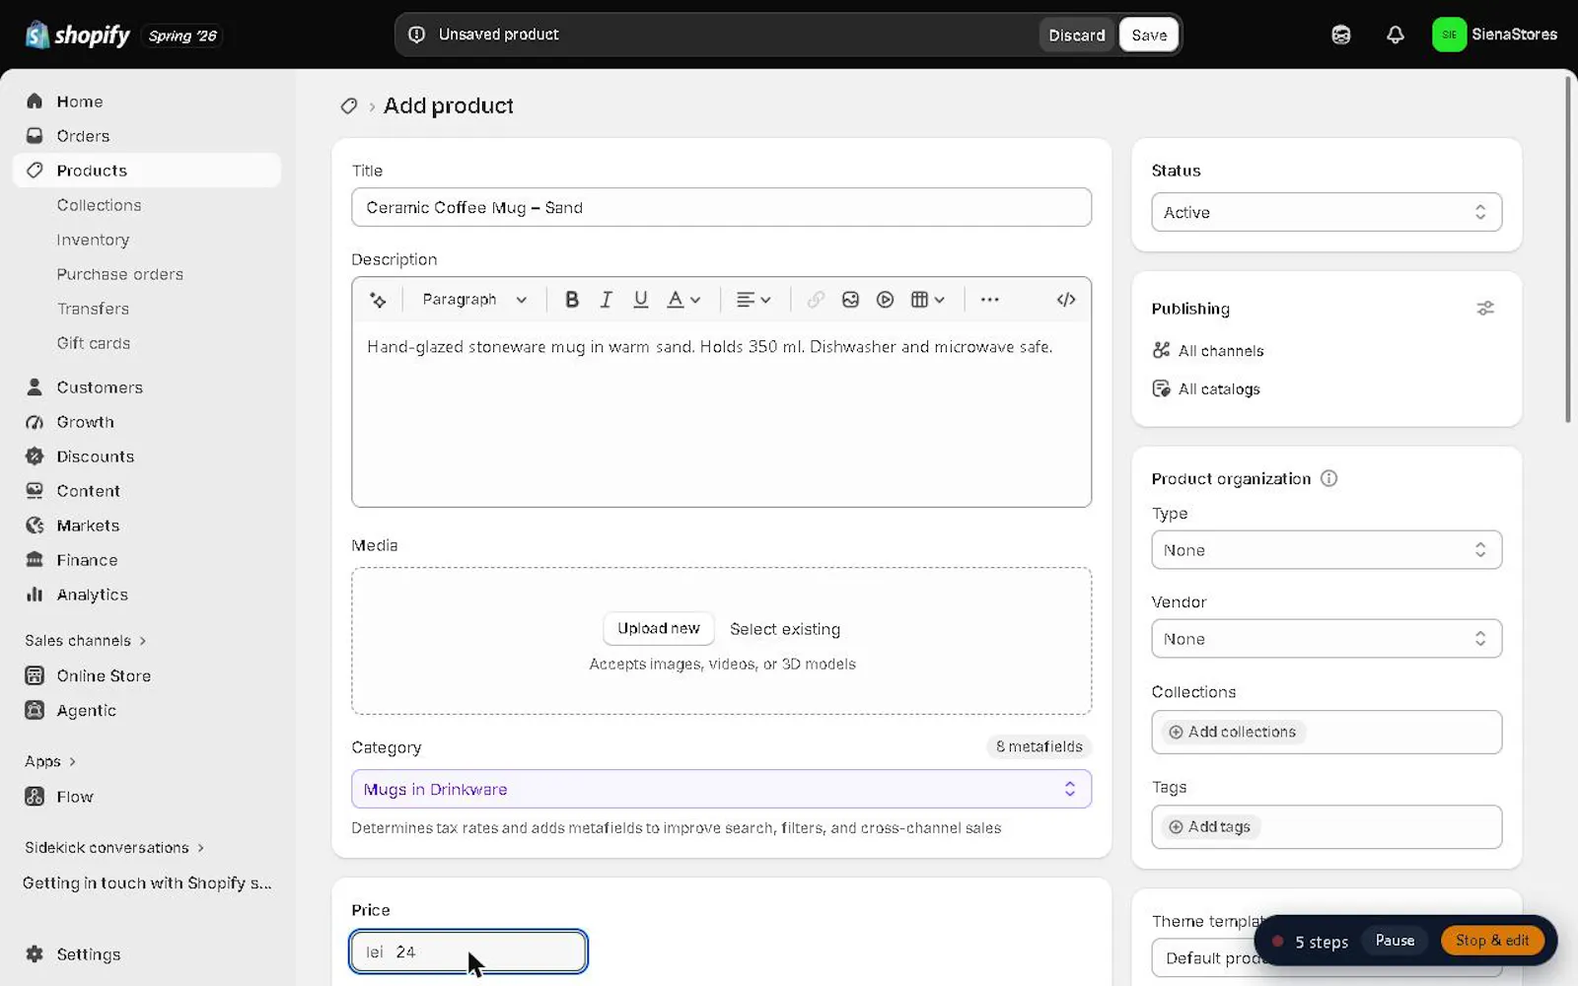
Task: Open notifications bell
Action: click(1395, 35)
